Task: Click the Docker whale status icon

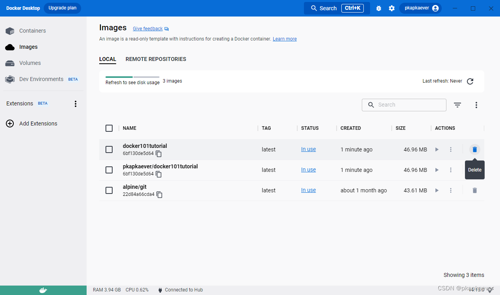Action: click(x=43, y=290)
